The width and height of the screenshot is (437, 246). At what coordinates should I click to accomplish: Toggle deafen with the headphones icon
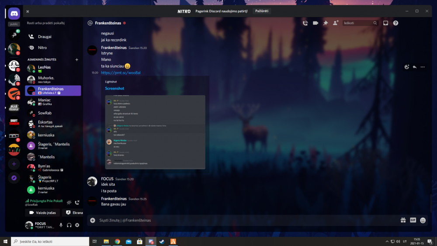(69, 225)
